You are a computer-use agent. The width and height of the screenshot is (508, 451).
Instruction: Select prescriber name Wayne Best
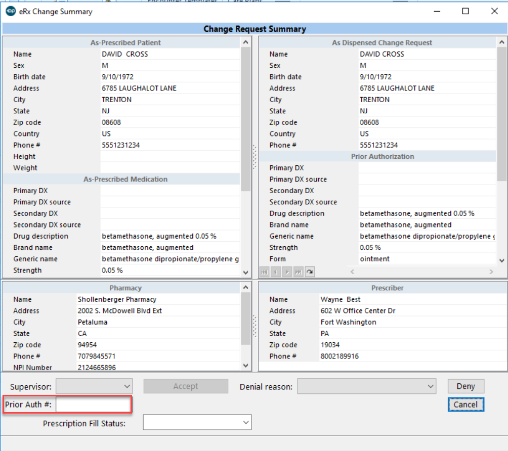tap(340, 299)
